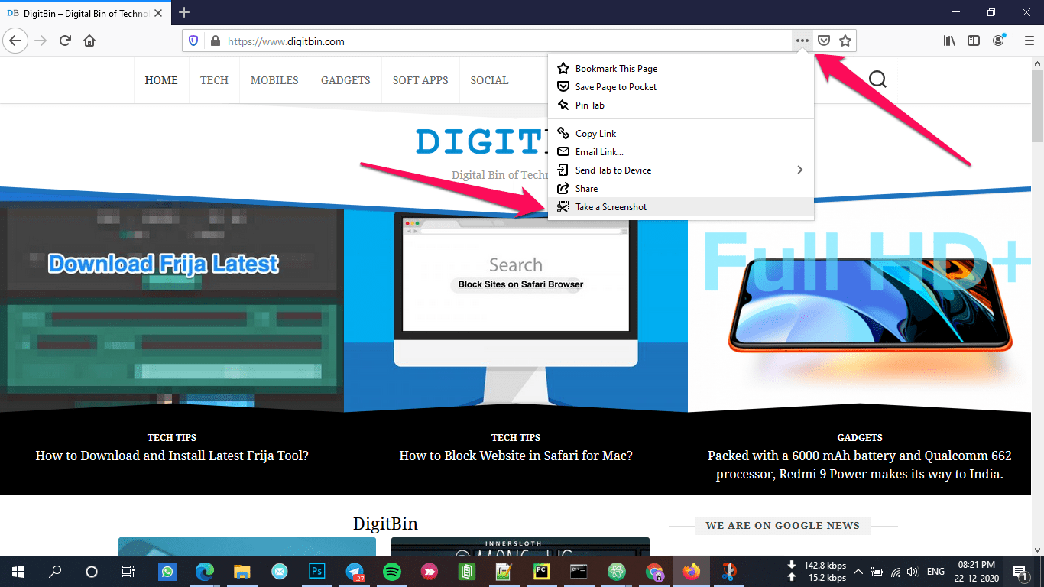The width and height of the screenshot is (1044, 587).
Task: Click the DigitBin browser tab
Action: pos(84,13)
